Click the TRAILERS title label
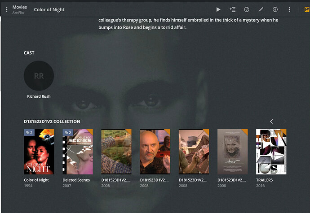310x213 pixels. [x=264, y=180]
